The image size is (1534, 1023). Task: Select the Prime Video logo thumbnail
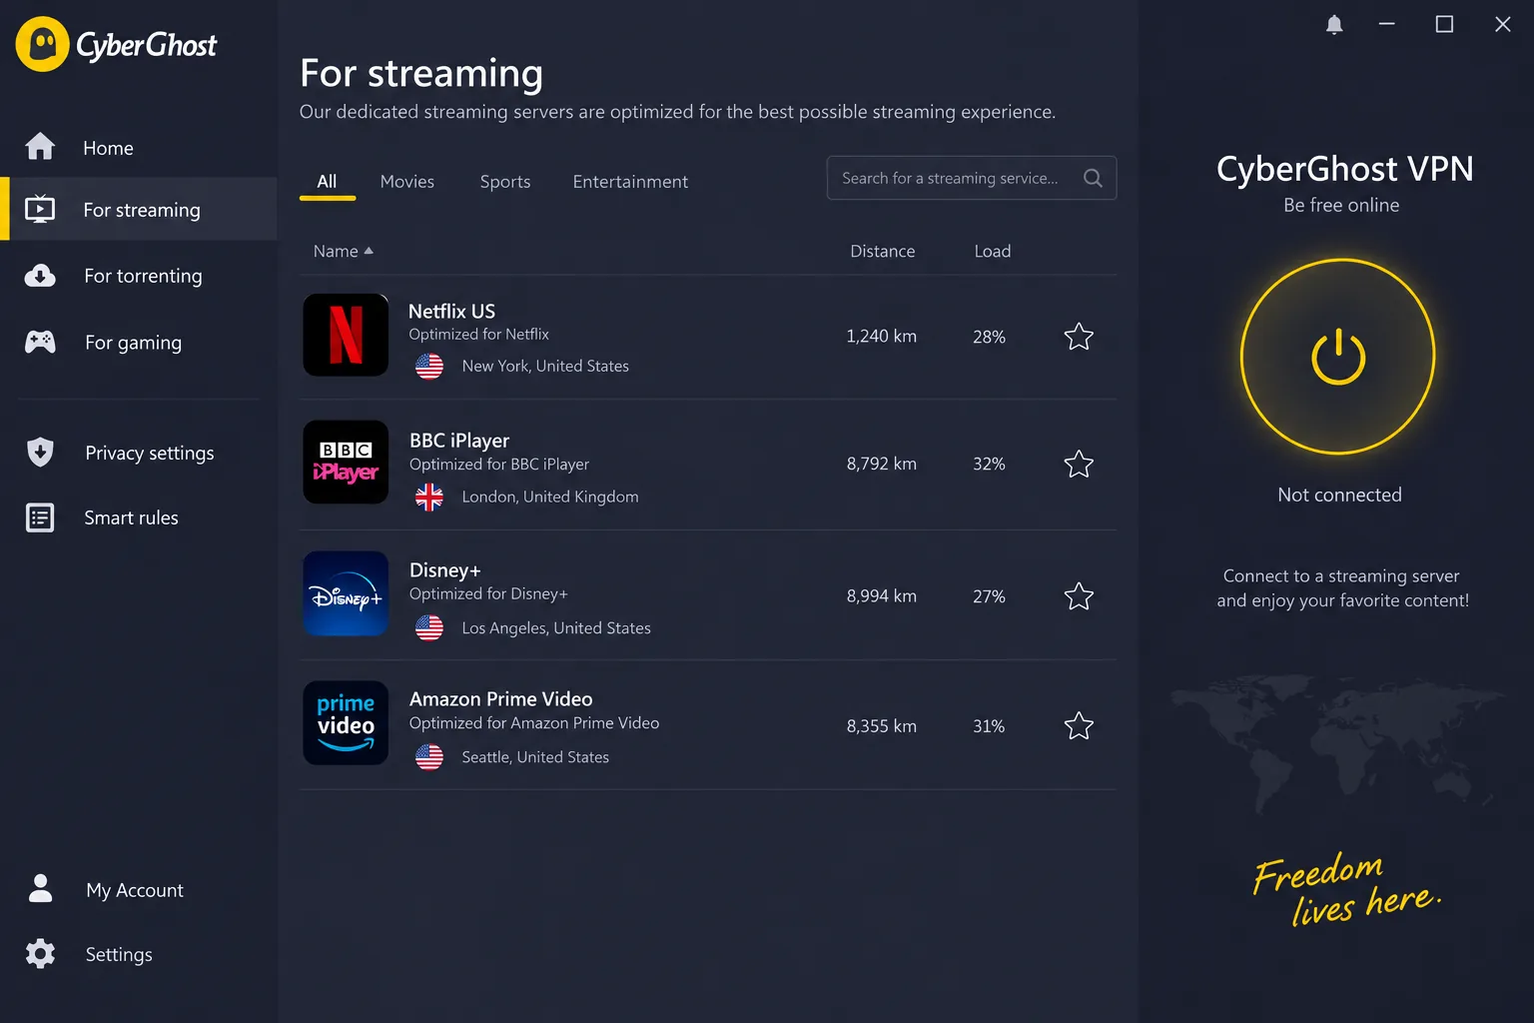(346, 722)
